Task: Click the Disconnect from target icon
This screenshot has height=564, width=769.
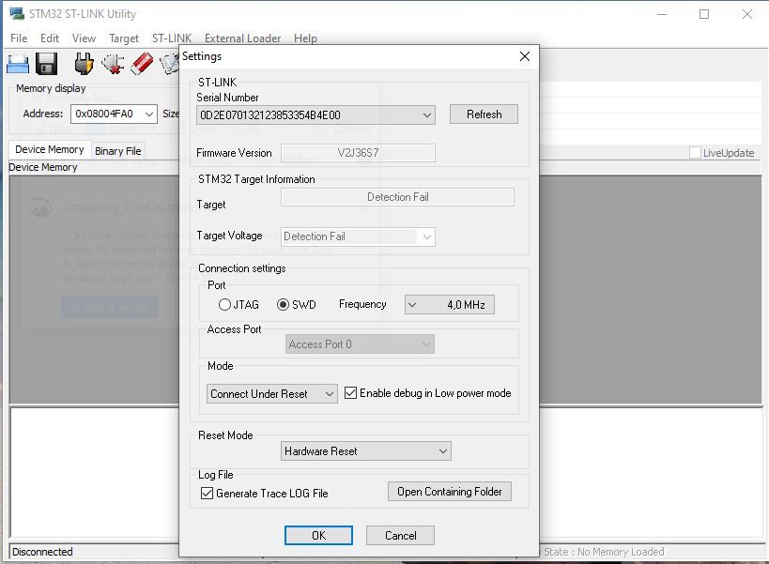Action: (113, 64)
